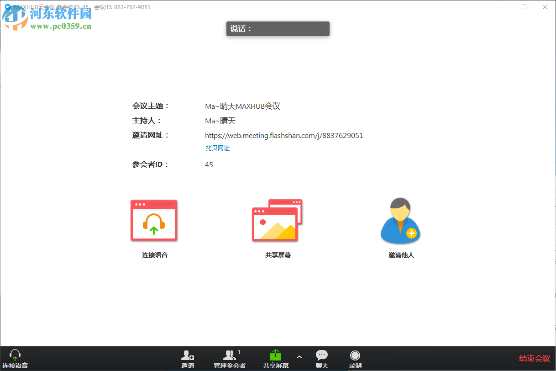Click the 说话 speaker indicator bar

[278, 28]
